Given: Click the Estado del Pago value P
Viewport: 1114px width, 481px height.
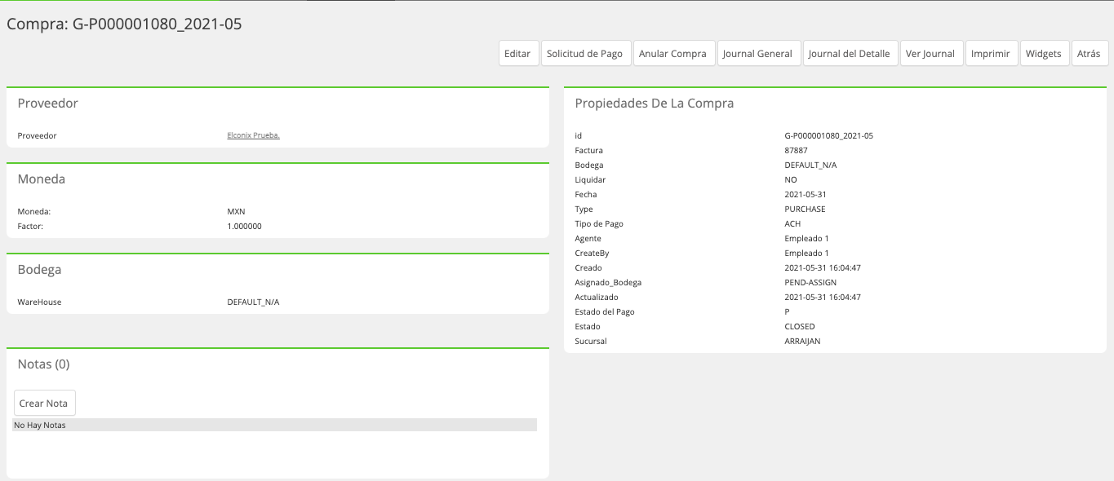Looking at the screenshot, I should [x=787, y=311].
